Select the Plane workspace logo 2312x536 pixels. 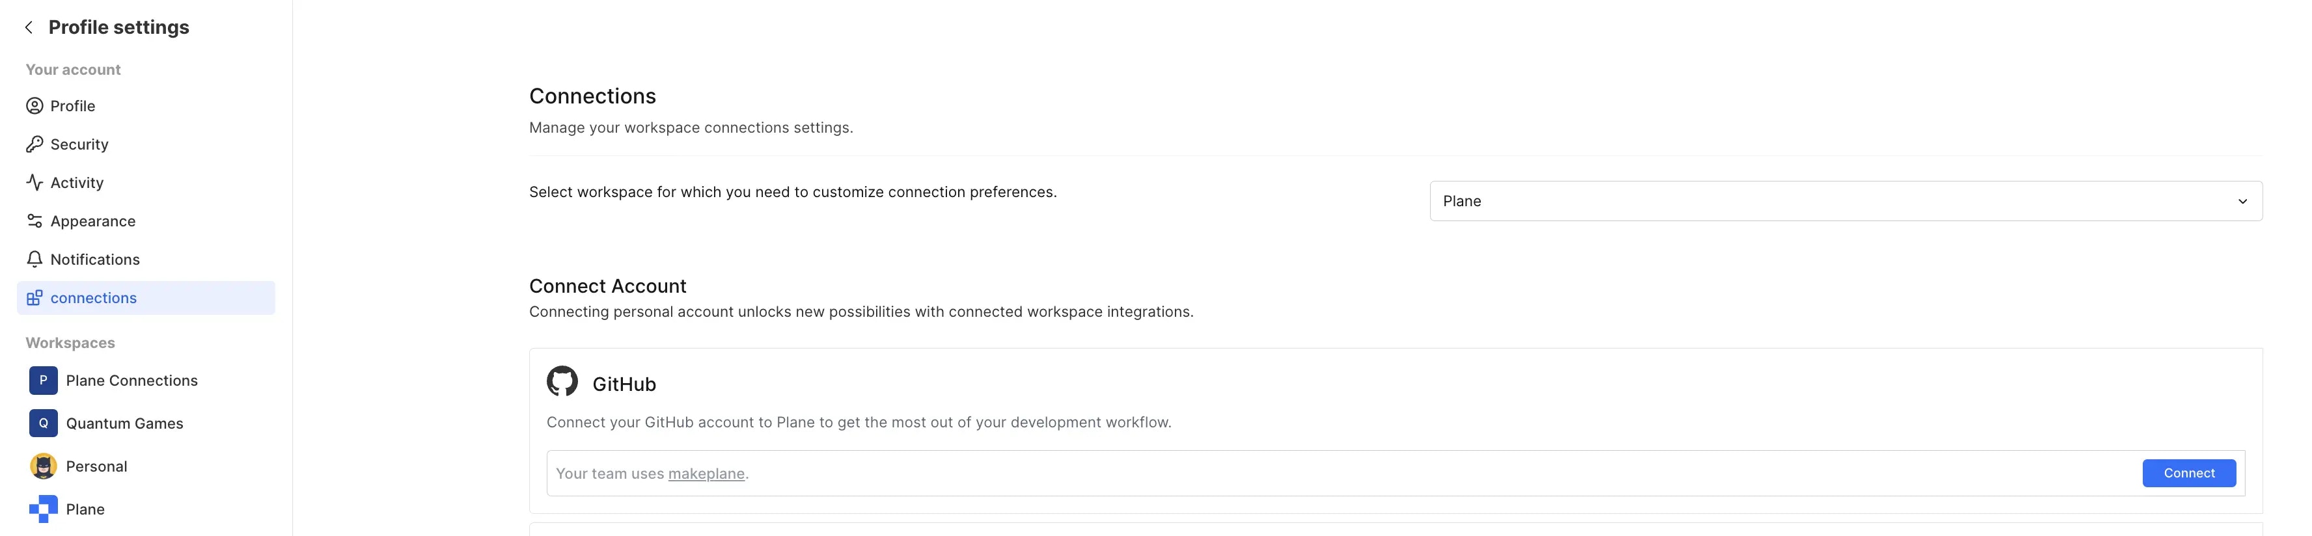42,508
